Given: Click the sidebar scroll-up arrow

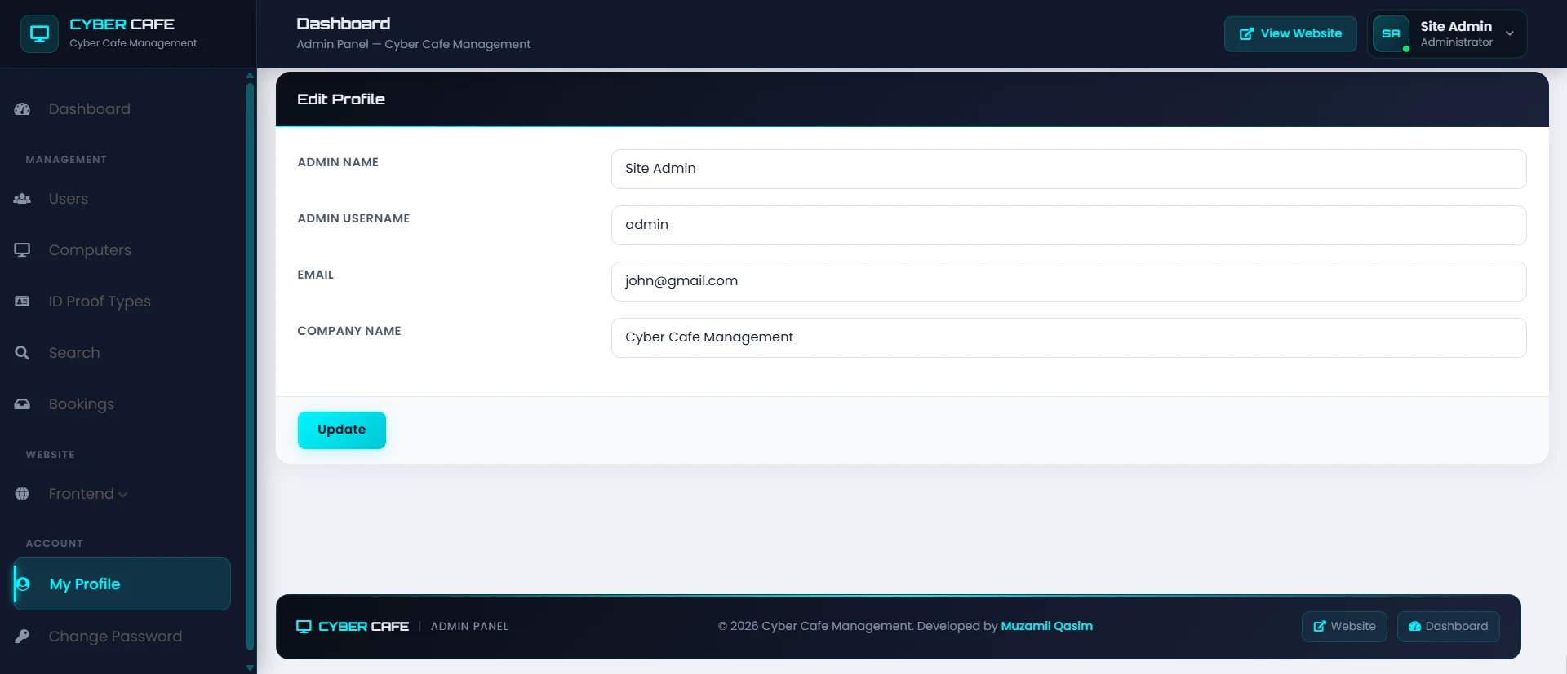Looking at the screenshot, I should coord(250,75).
